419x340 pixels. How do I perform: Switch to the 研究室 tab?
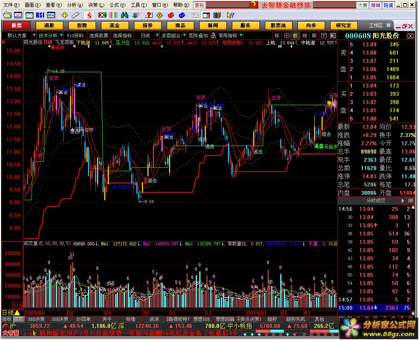click(344, 26)
